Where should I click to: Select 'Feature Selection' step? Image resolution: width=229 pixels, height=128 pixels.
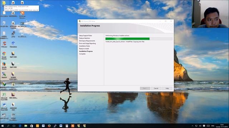click(x=84, y=38)
